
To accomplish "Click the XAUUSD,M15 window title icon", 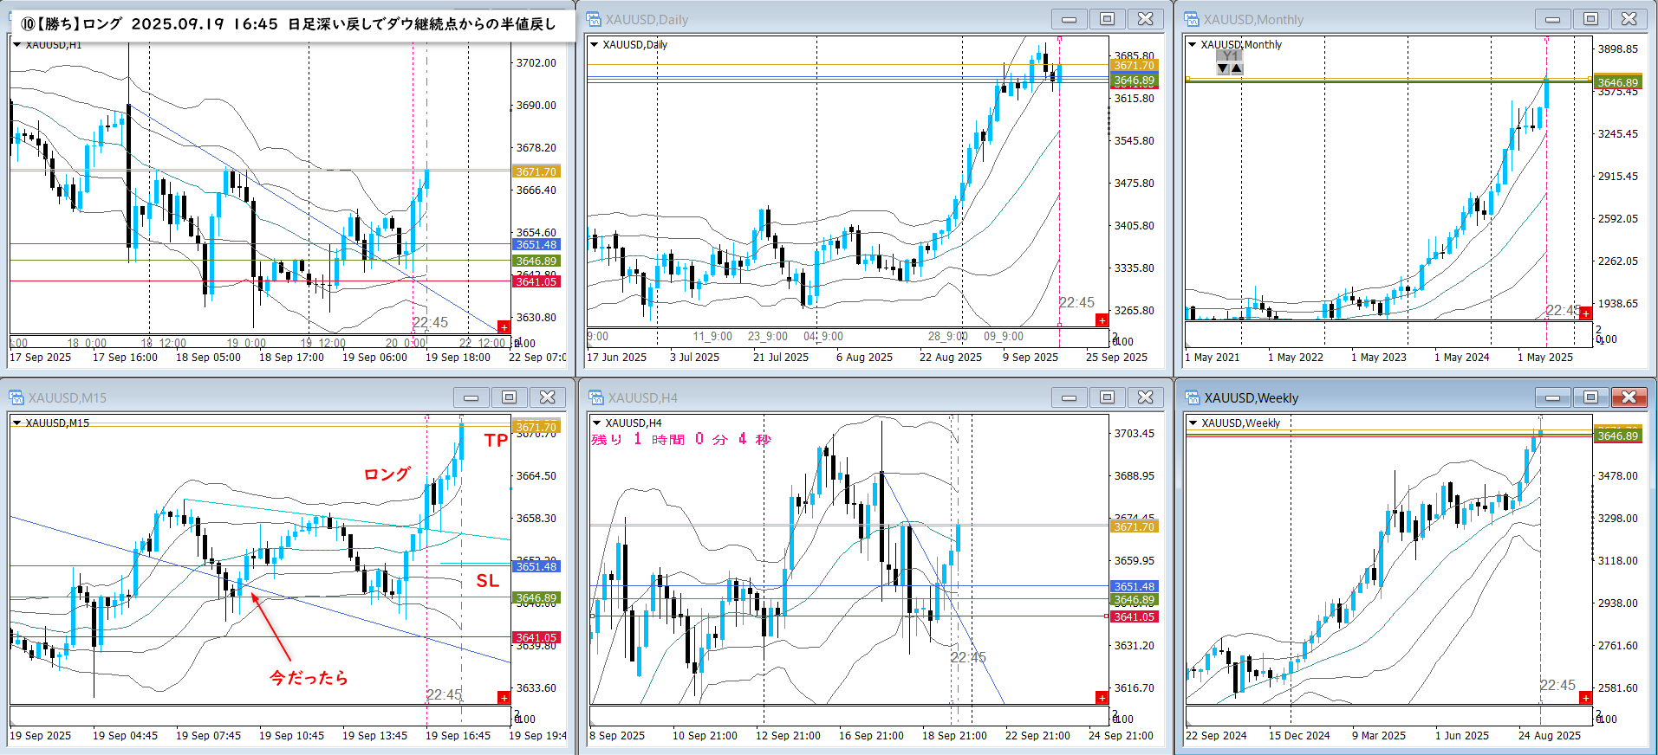I will pos(16,397).
